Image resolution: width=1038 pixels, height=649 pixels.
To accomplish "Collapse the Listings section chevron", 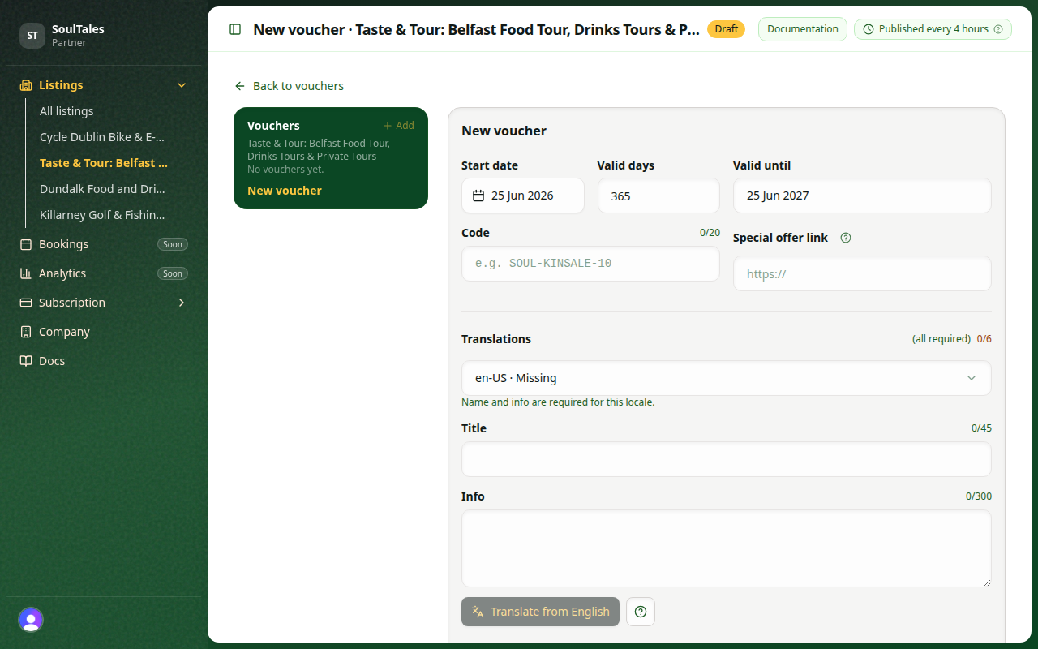I will pyautogui.click(x=182, y=85).
